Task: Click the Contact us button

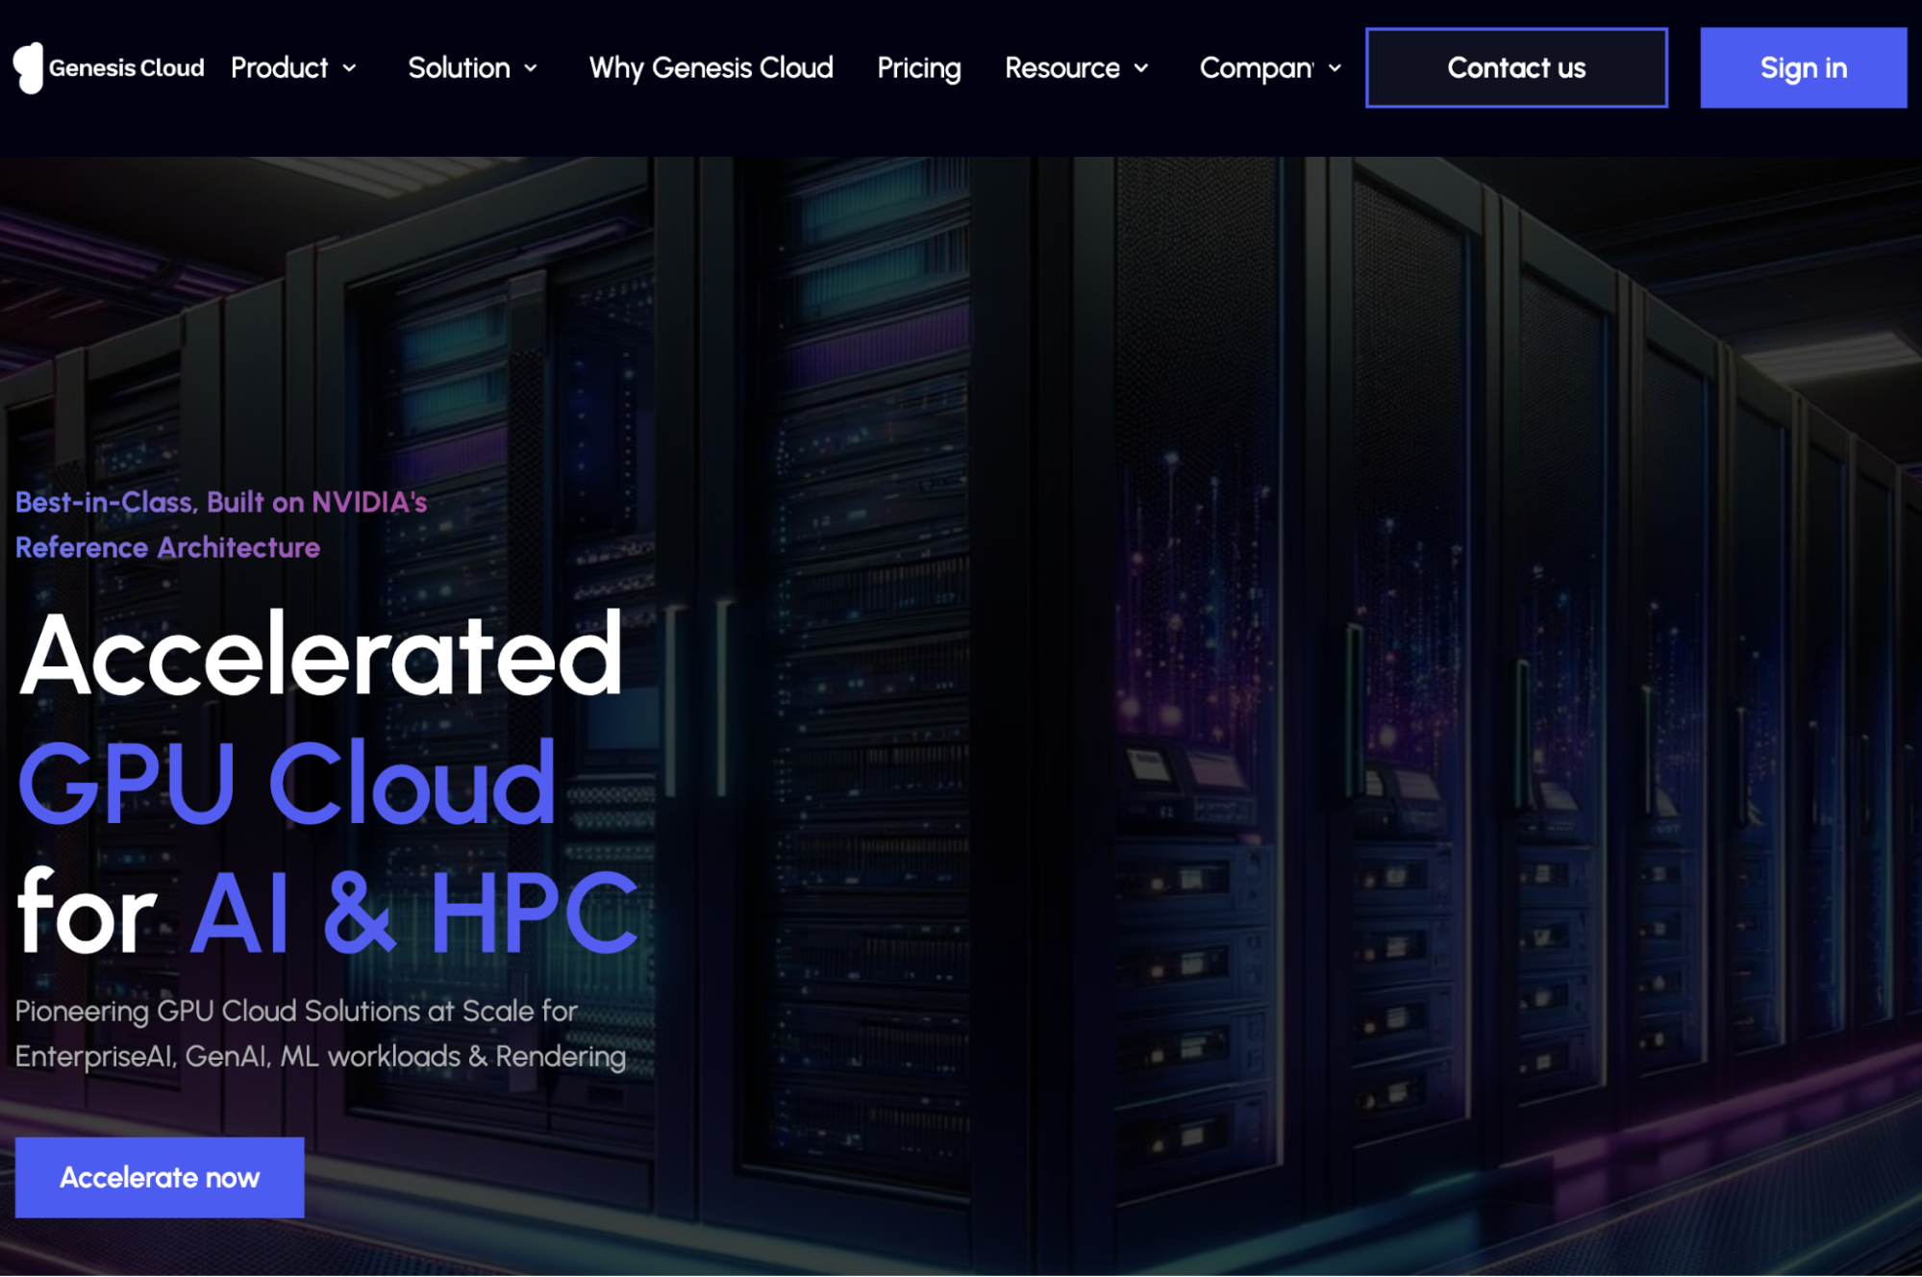Action: (x=1516, y=67)
